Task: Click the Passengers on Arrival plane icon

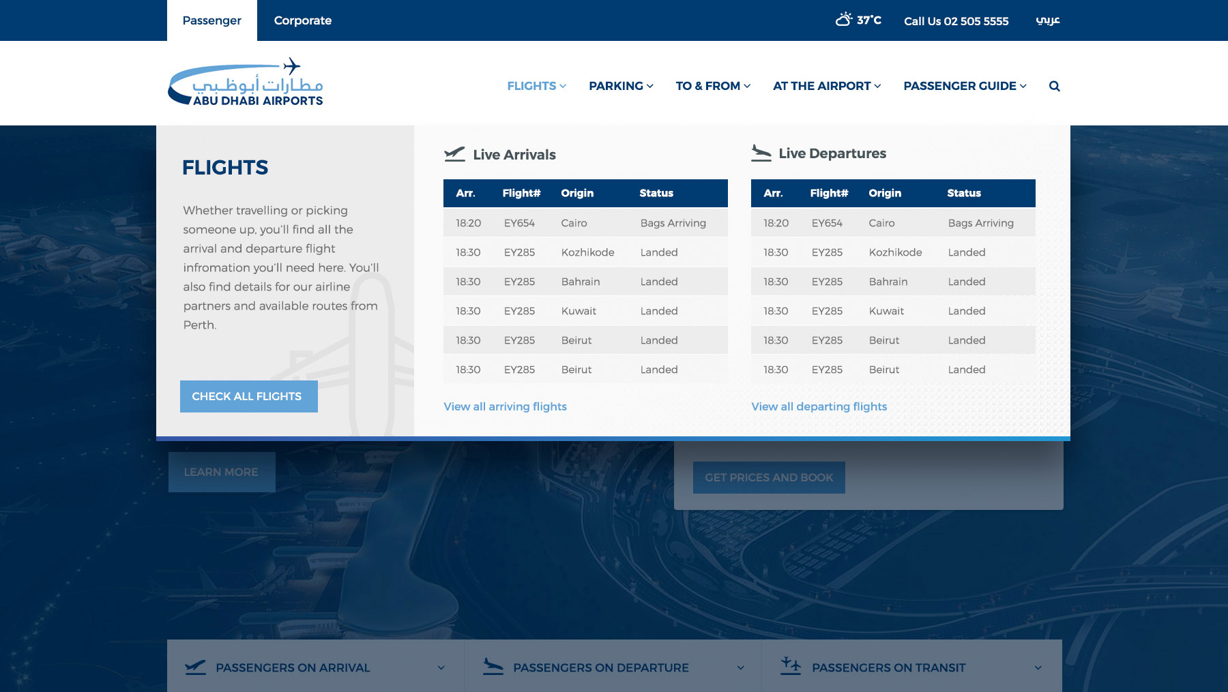Action: tap(195, 667)
